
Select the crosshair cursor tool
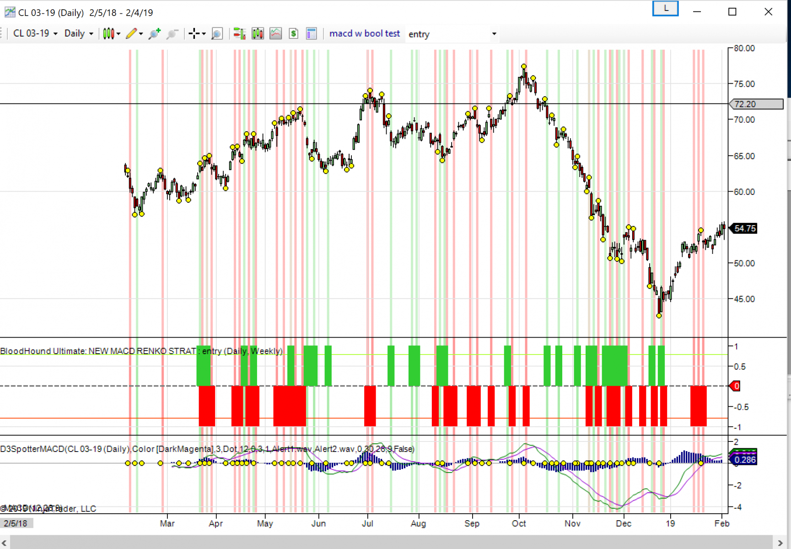click(x=194, y=33)
